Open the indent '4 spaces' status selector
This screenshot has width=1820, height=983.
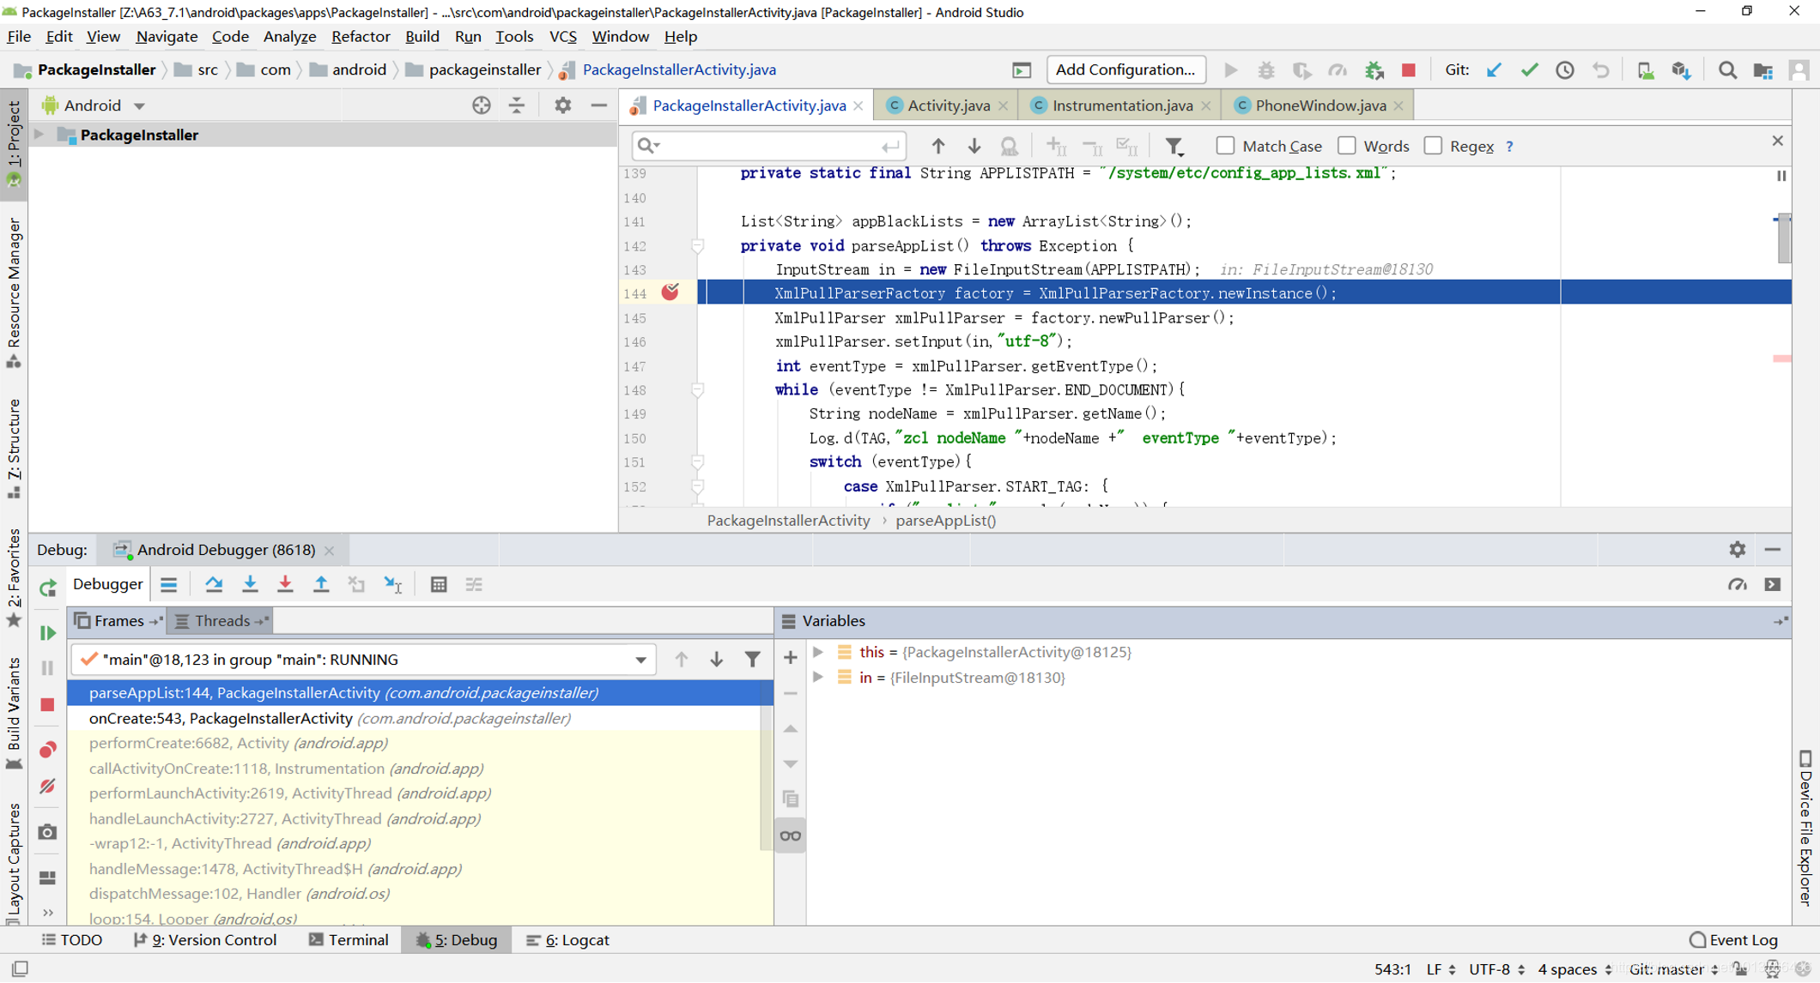[x=1574, y=969]
